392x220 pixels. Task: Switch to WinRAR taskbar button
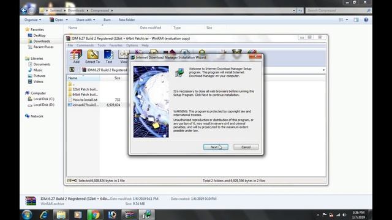[129, 215]
